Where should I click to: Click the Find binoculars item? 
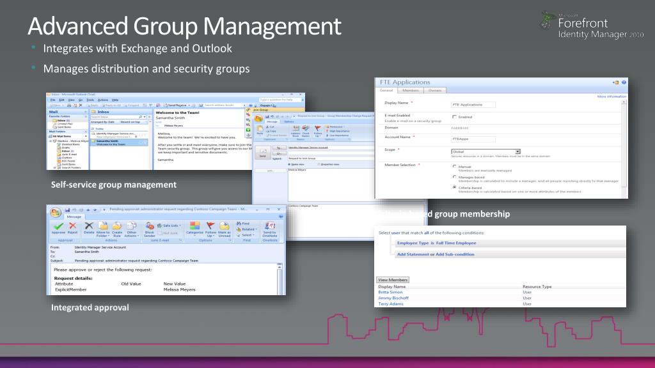pyautogui.click(x=242, y=224)
